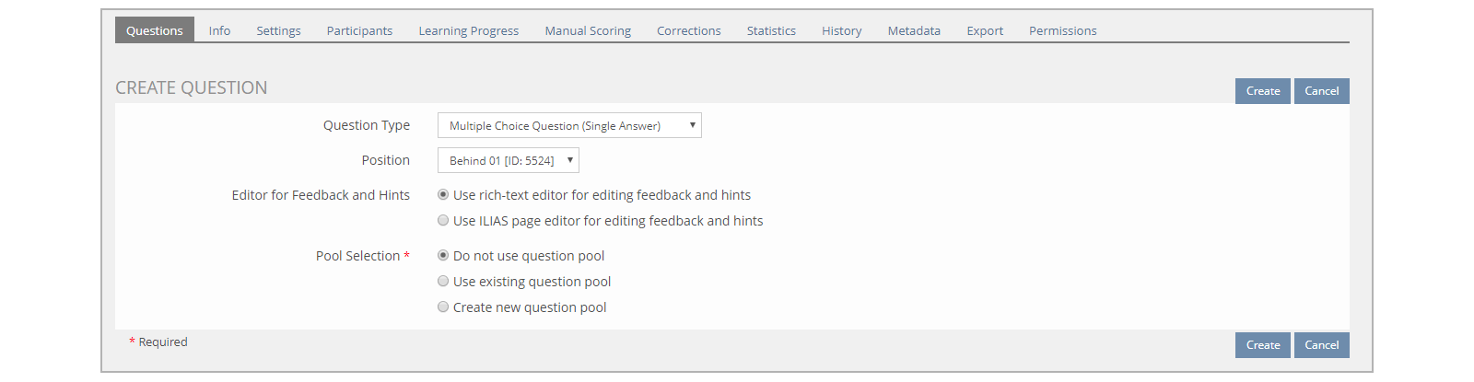This screenshot has height=382, width=1474.
Task: Open the Learning Progress tab
Action: click(x=469, y=30)
